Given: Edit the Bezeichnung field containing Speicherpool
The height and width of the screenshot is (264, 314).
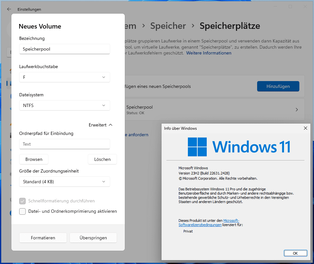Looking at the screenshot, I should (x=64, y=49).
